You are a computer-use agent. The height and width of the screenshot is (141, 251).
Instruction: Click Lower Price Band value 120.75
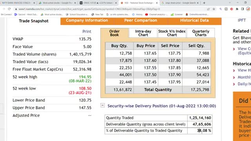coord(85,100)
